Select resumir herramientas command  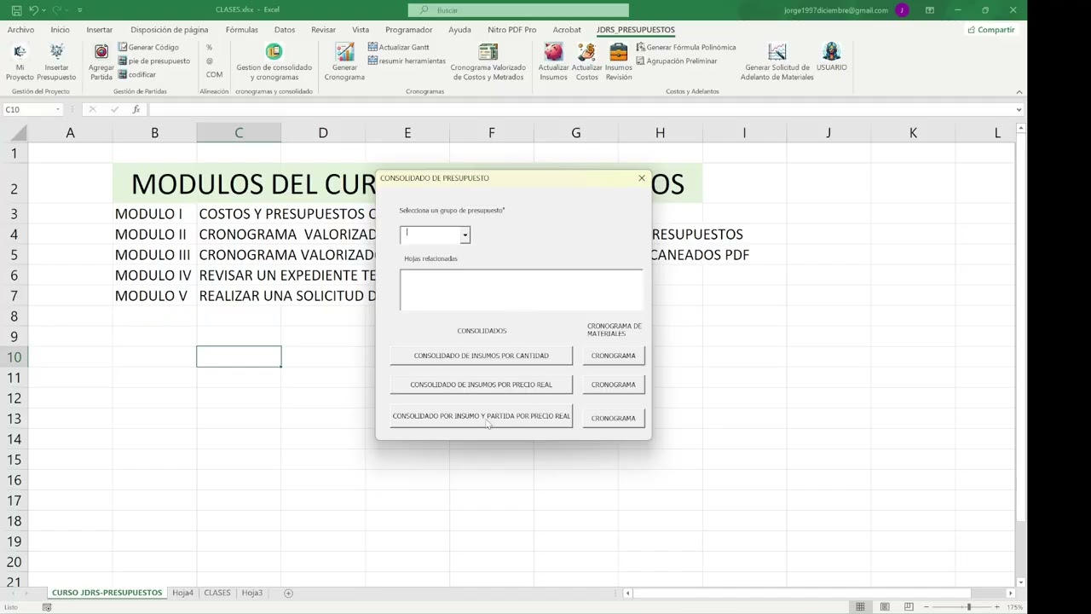[x=407, y=61]
